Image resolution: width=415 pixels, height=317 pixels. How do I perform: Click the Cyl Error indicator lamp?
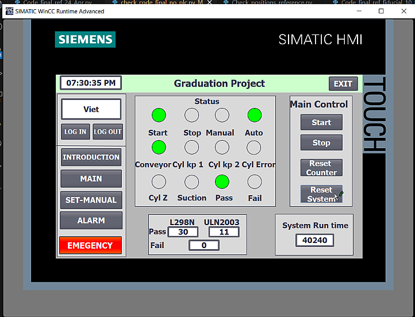[254, 147]
